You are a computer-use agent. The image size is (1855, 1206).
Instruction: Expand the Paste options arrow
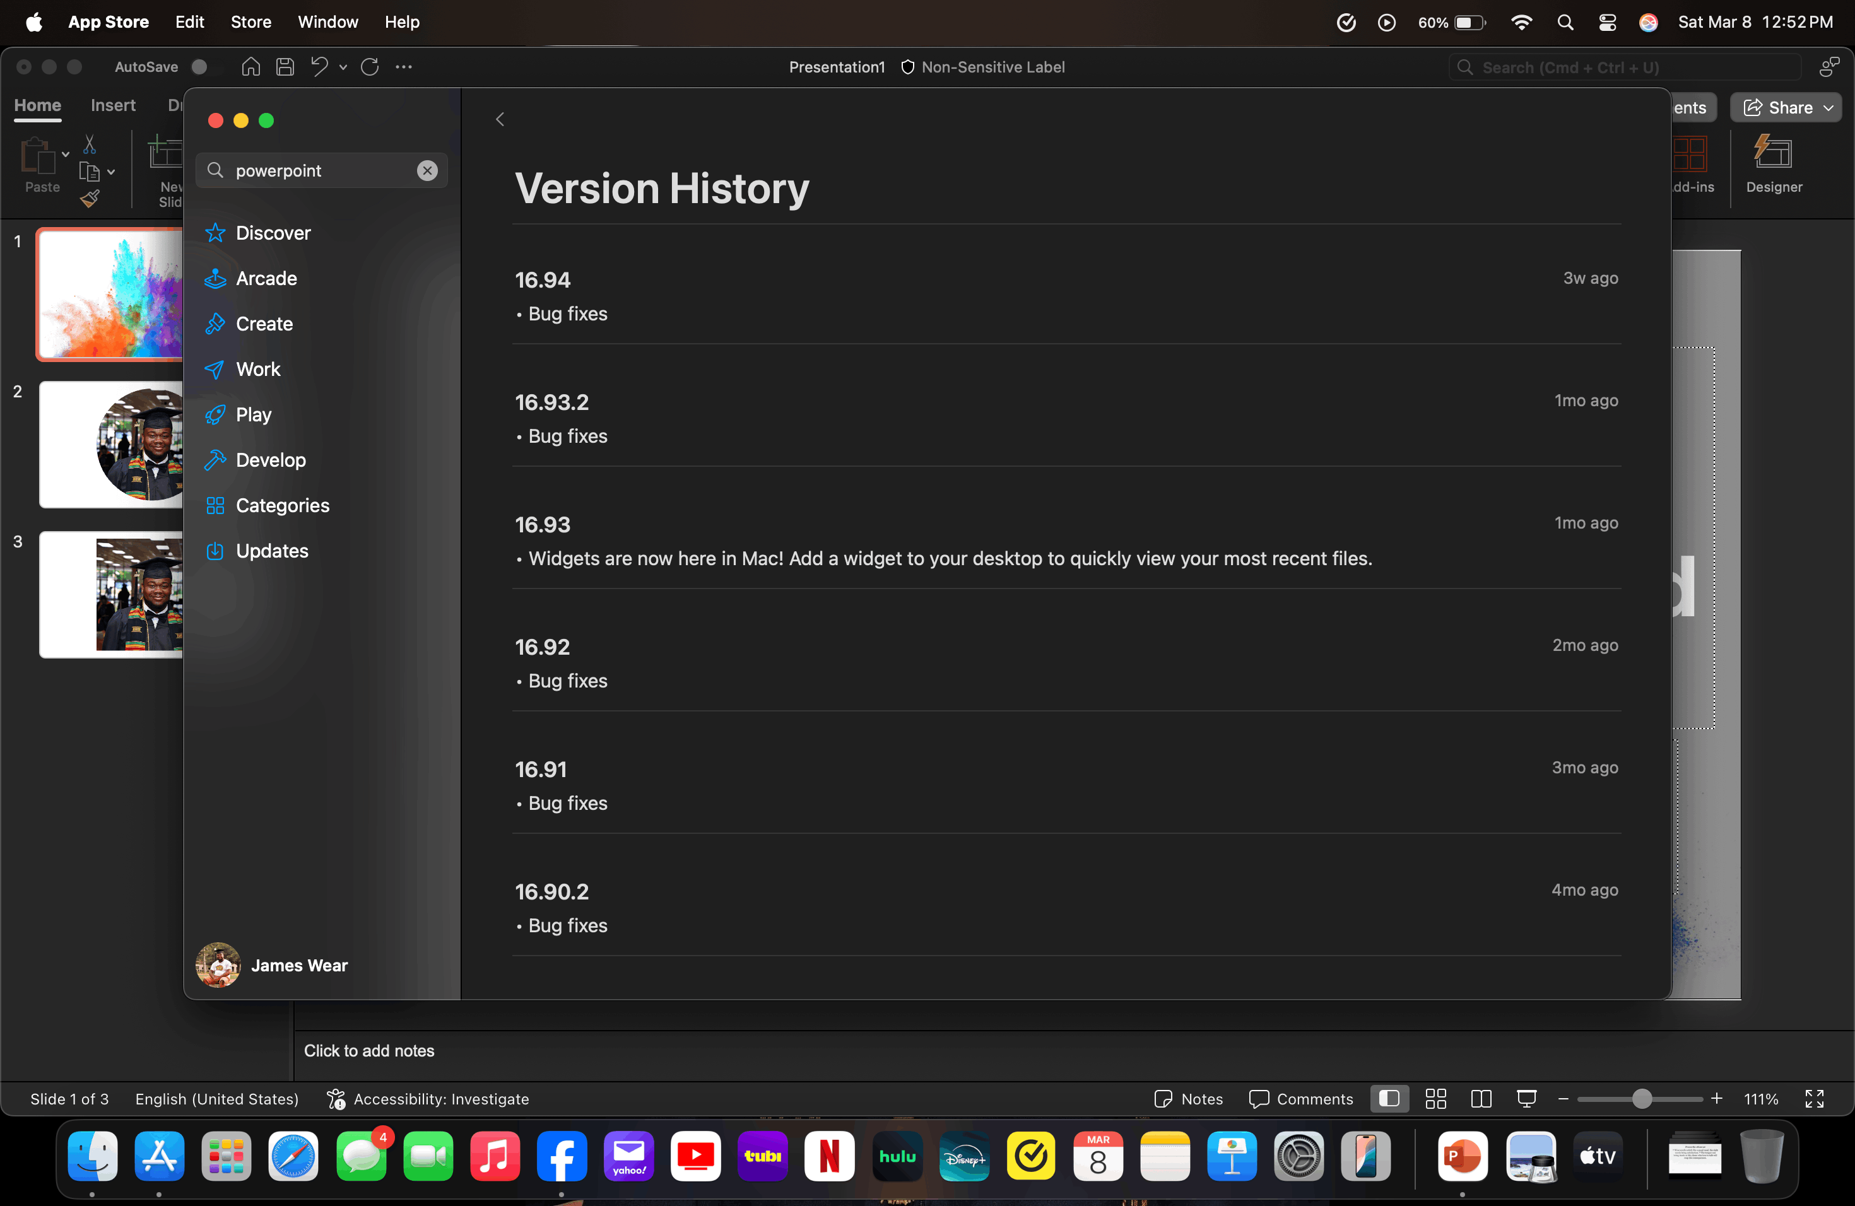66,155
